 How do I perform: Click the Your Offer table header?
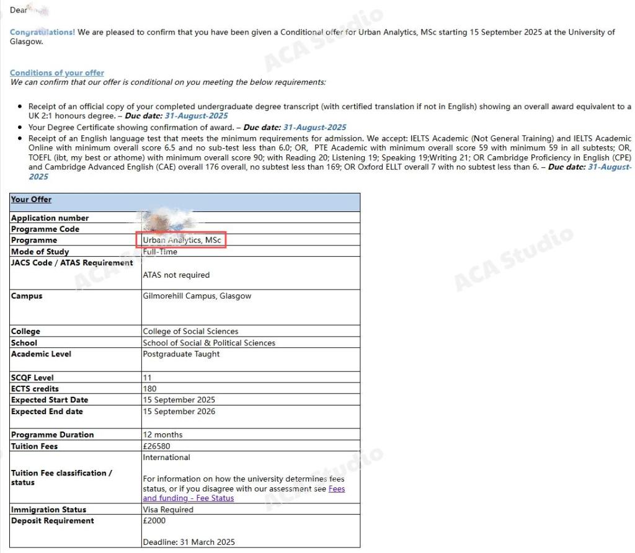31,200
